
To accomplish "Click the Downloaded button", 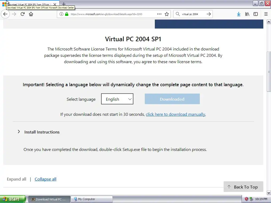I will click(x=172, y=99).
